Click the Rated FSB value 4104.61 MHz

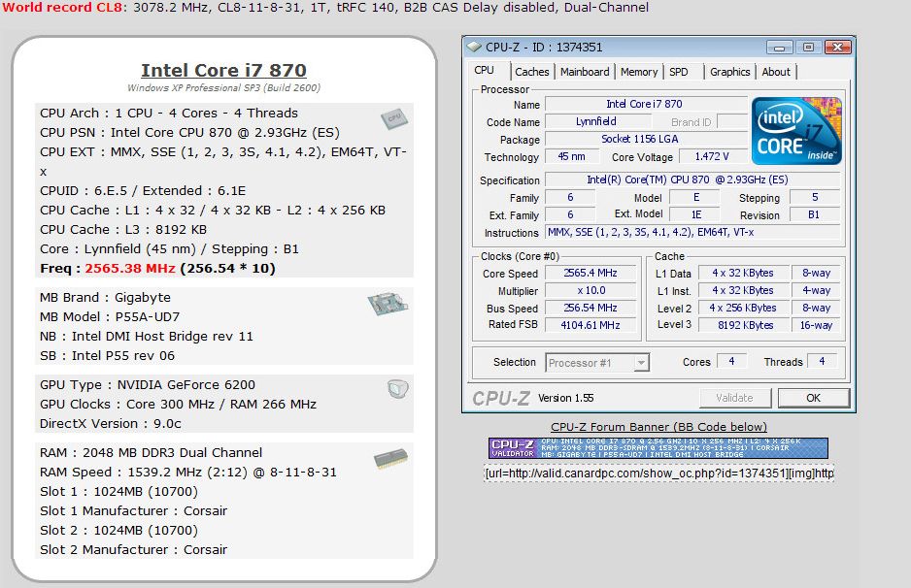tap(590, 325)
